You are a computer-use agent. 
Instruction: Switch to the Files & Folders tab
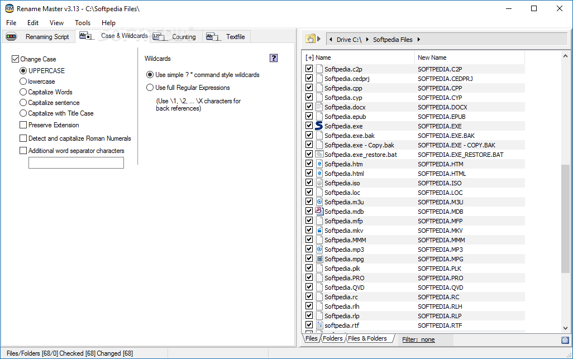367,338
